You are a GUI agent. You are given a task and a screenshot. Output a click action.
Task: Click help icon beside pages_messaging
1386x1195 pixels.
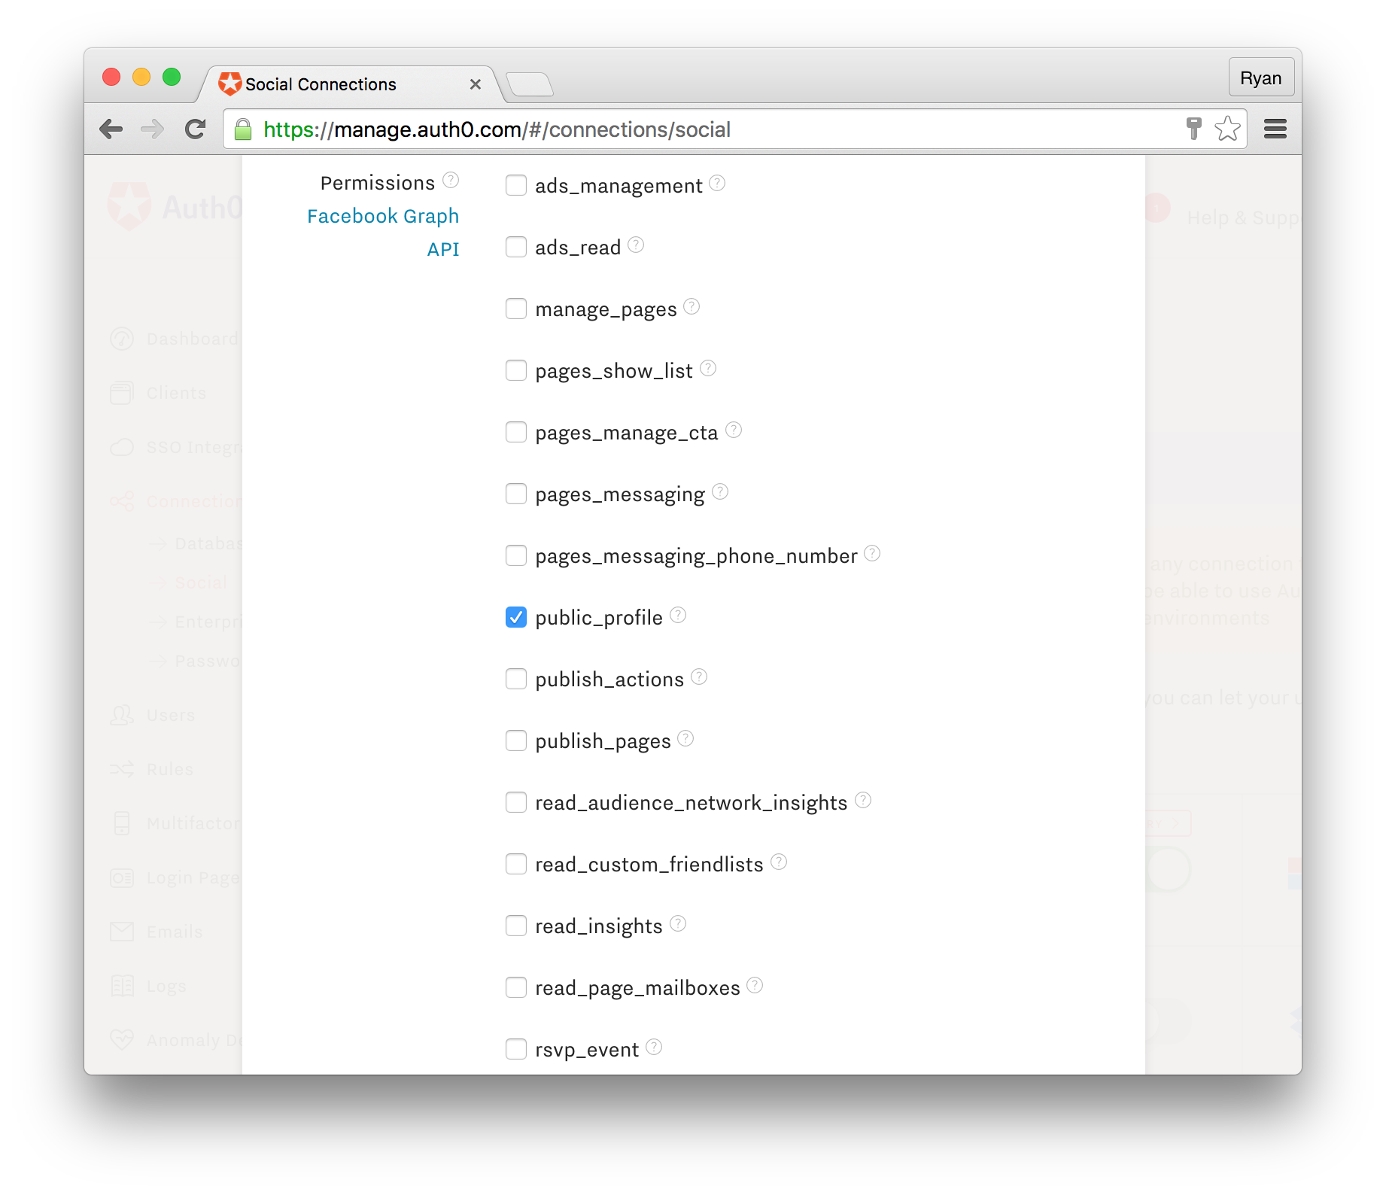(720, 491)
